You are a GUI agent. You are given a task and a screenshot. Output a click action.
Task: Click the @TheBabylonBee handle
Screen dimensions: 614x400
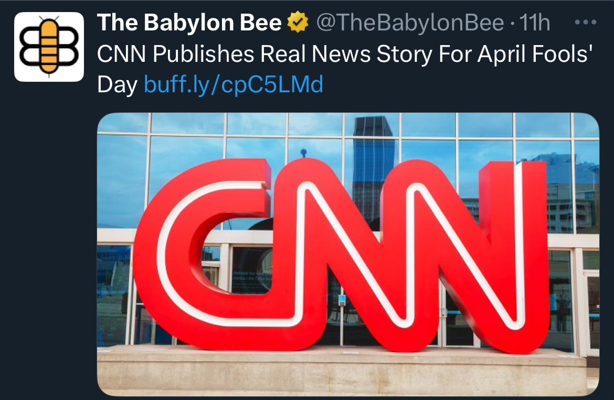coord(409,23)
